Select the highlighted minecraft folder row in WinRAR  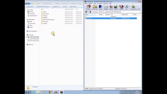coord(111,18)
